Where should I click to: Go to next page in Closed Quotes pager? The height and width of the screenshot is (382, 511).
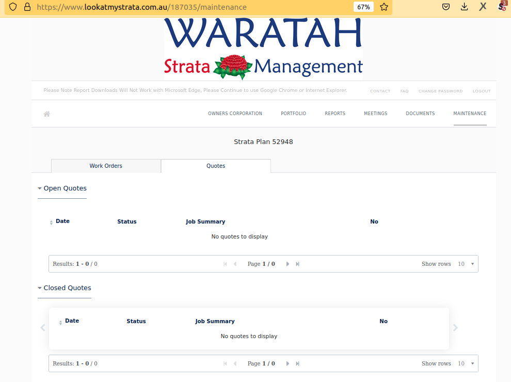288,364
